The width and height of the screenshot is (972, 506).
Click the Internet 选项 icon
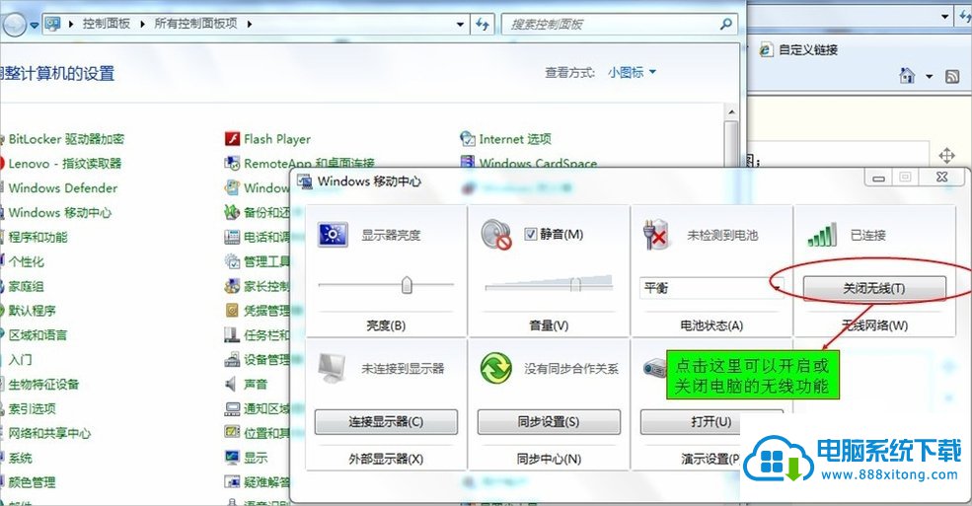coord(468,139)
